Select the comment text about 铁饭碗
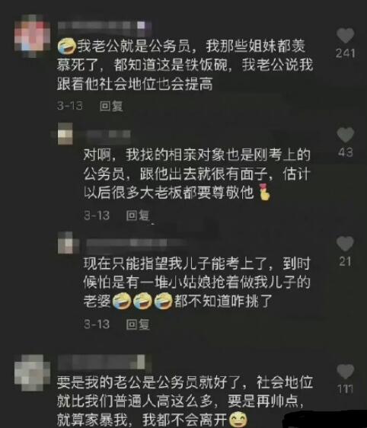Image resolution: width=367 pixels, height=428 pixels. tap(185, 65)
